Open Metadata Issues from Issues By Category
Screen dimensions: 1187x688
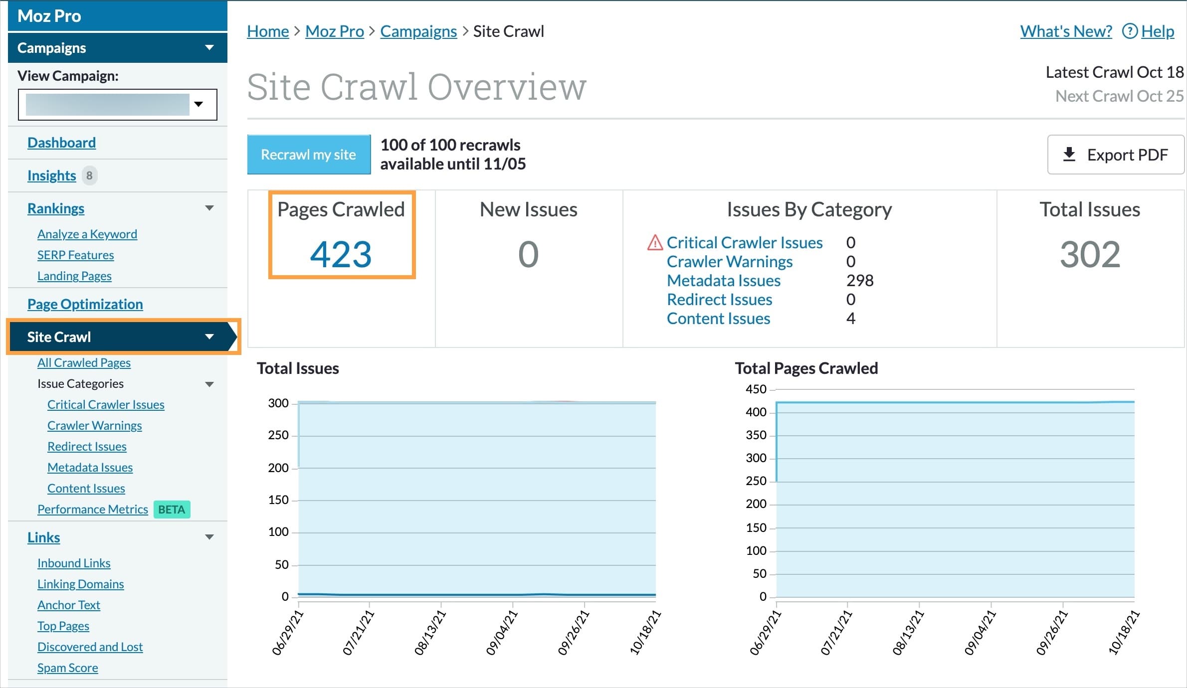tap(723, 280)
